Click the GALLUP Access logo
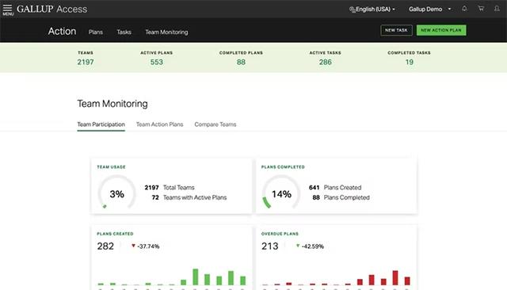507x290 pixels. point(51,9)
